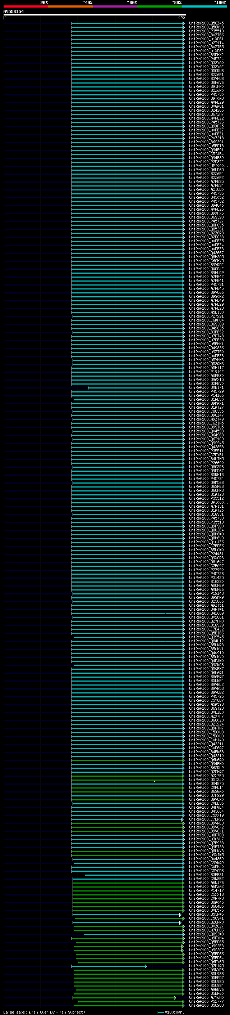Screen dimensions: 230x1015
Task: Open hit UniRef100_A5BPT8
Action: (206, 146)
